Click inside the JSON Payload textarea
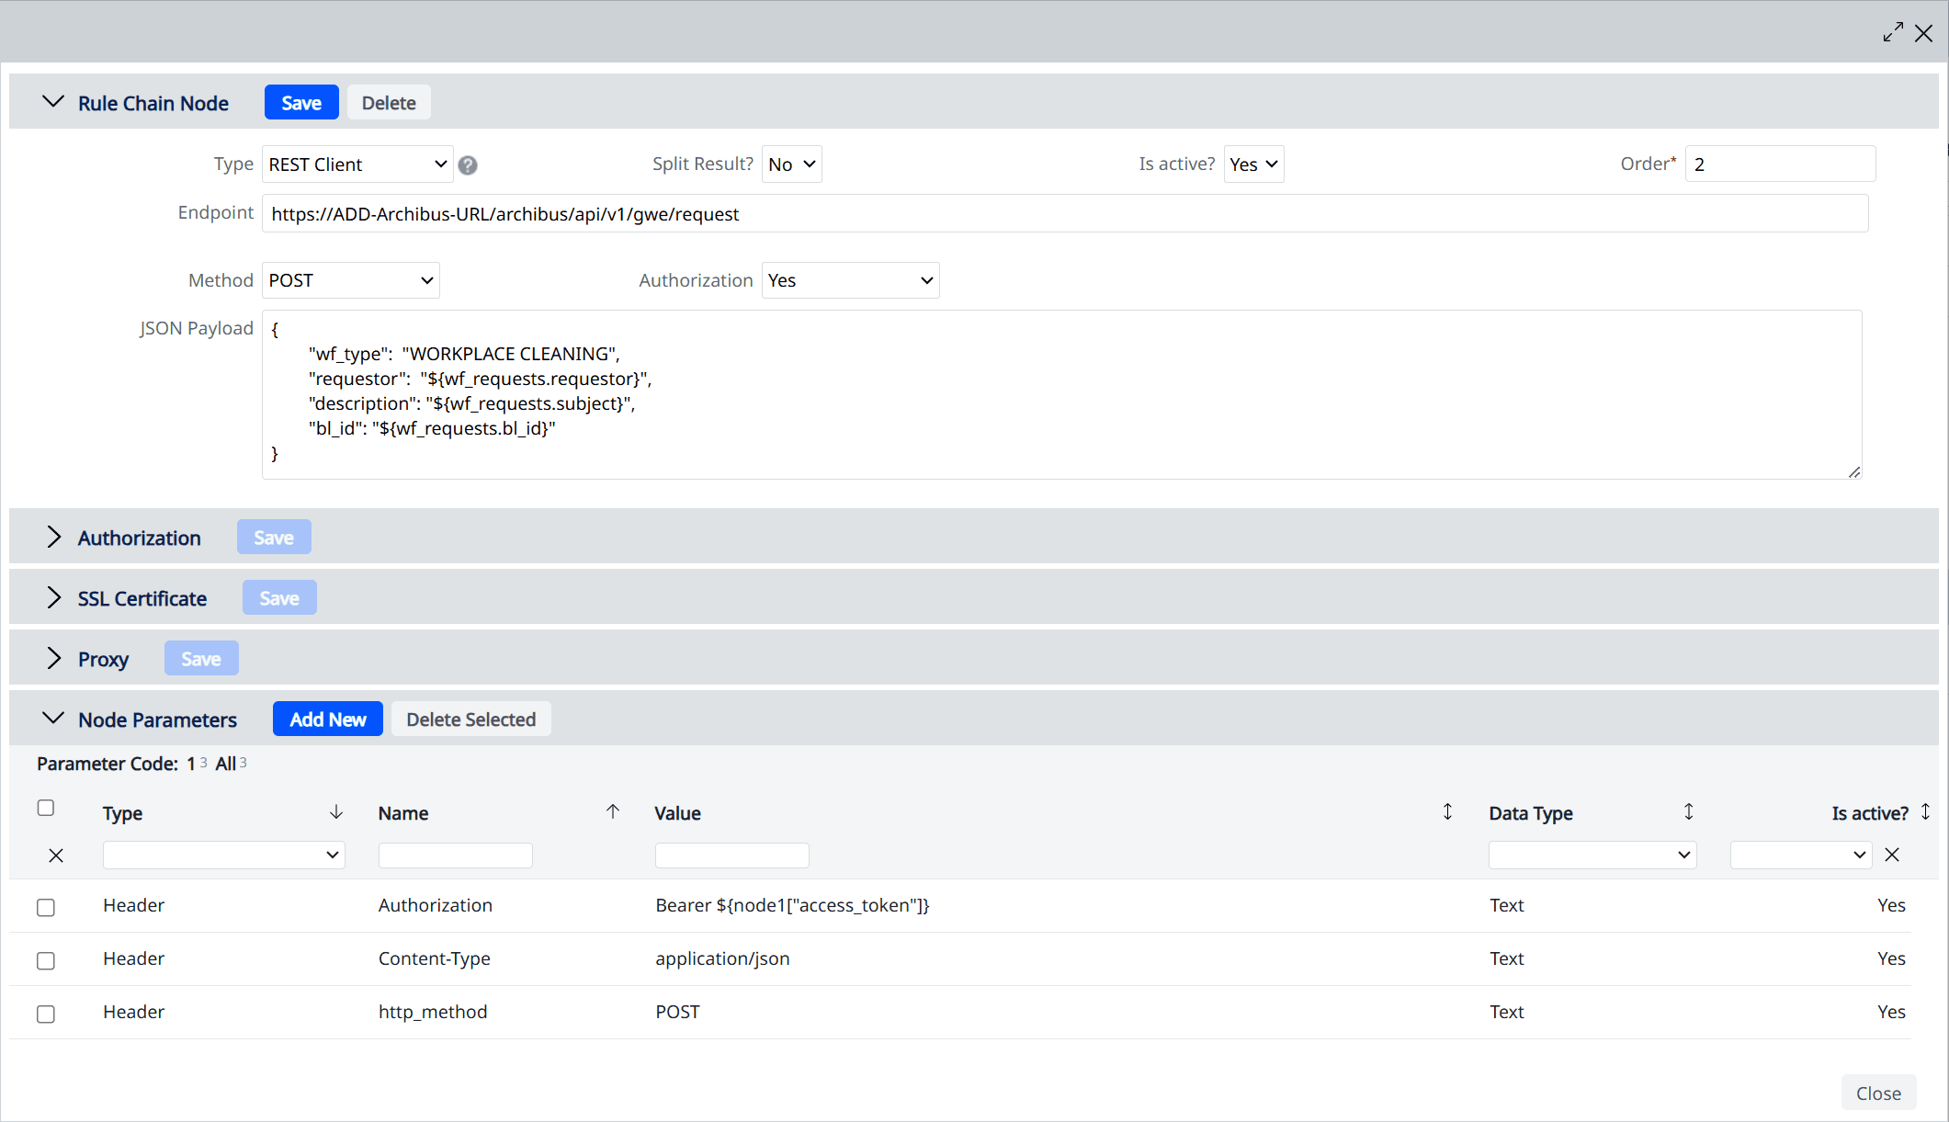The height and width of the screenshot is (1122, 1949). point(1061,394)
